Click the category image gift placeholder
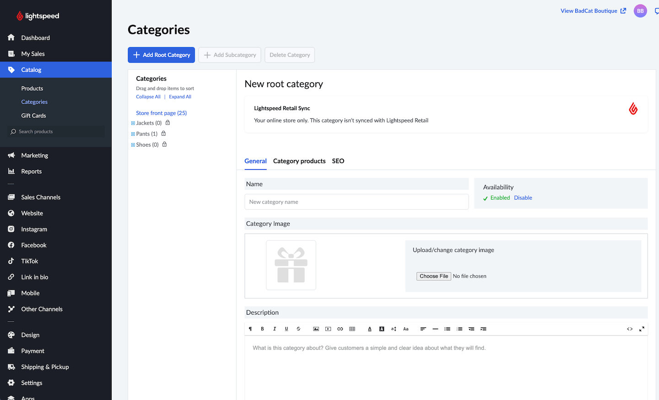Screen dimensions: 659x400 coord(291,265)
